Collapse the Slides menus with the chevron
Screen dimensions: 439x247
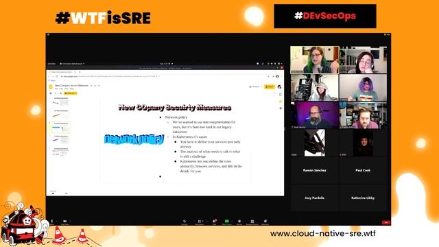tap(274, 93)
